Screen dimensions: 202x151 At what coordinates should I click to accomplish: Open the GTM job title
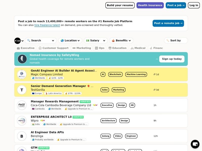click(x=34, y=148)
